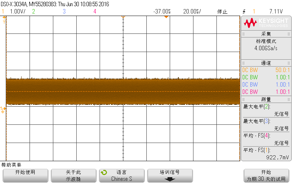Click the 停止 run status indicator
Screen dimensions: 292x183
[222, 12]
